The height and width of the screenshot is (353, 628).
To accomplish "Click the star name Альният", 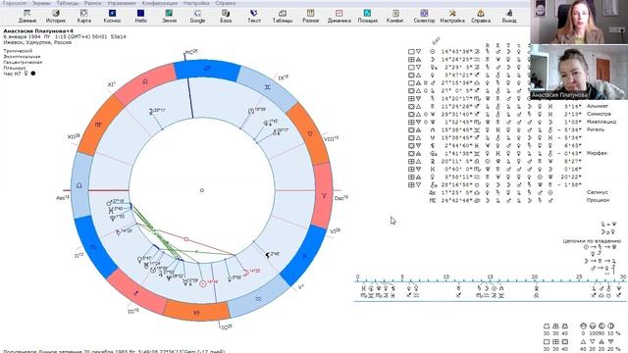I will click(x=598, y=106).
